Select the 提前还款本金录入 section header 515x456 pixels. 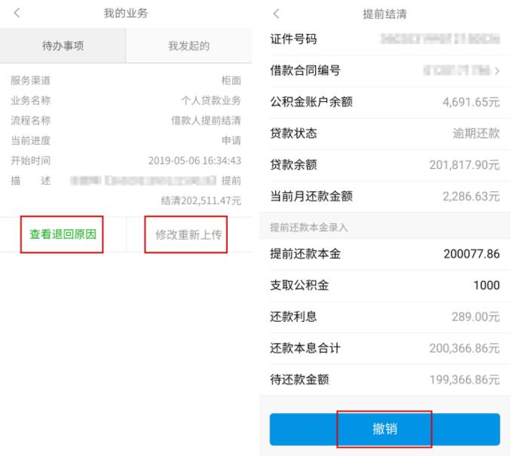(308, 227)
